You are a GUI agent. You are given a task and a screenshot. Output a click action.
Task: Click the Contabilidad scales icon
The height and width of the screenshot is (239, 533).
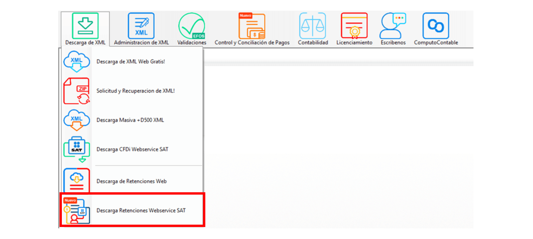pos(313,26)
